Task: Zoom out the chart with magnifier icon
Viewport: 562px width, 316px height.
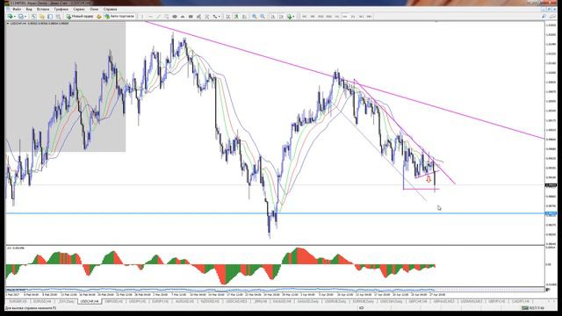Action: (x=263, y=16)
